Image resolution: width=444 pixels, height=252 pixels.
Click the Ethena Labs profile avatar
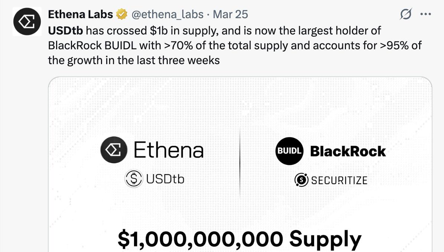pos(27,22)
